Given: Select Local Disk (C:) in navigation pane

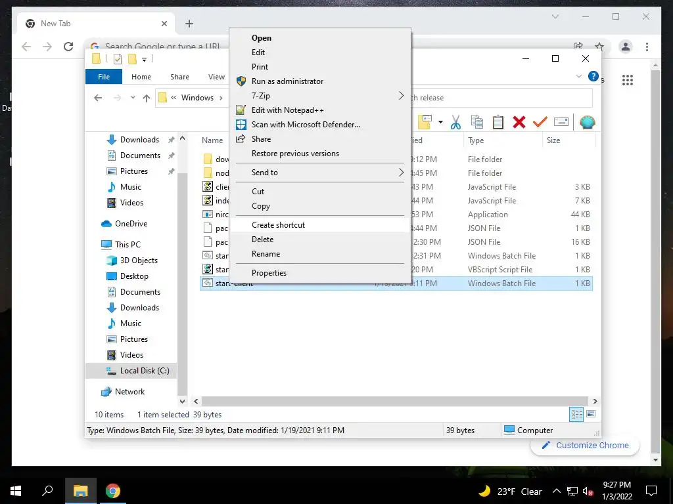Looking at the screenshot, I should click(131, 371).
